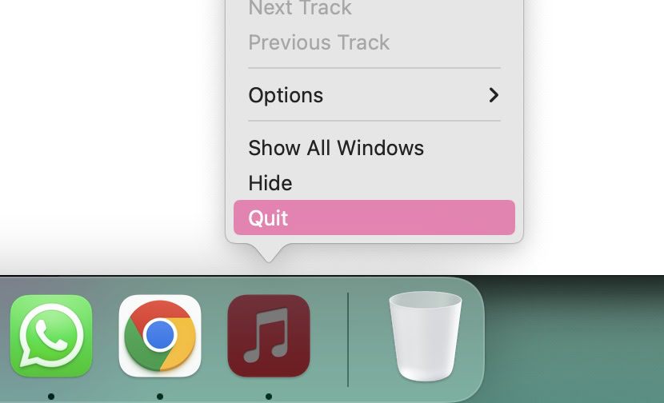
Task: Open the Trash in the Dock
Action: (425, 336)
